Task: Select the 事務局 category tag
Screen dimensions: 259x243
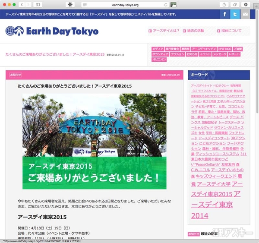Action: 185,49
